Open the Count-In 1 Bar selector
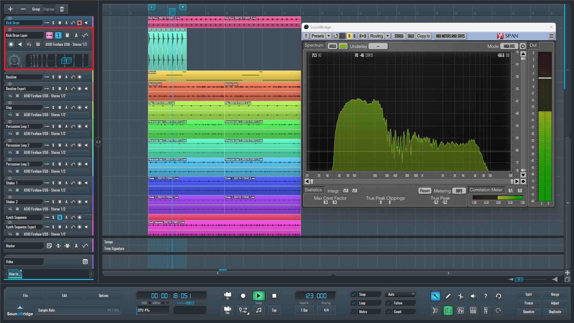The height and width of the screenshot is (323, 574). coord(304,310)
